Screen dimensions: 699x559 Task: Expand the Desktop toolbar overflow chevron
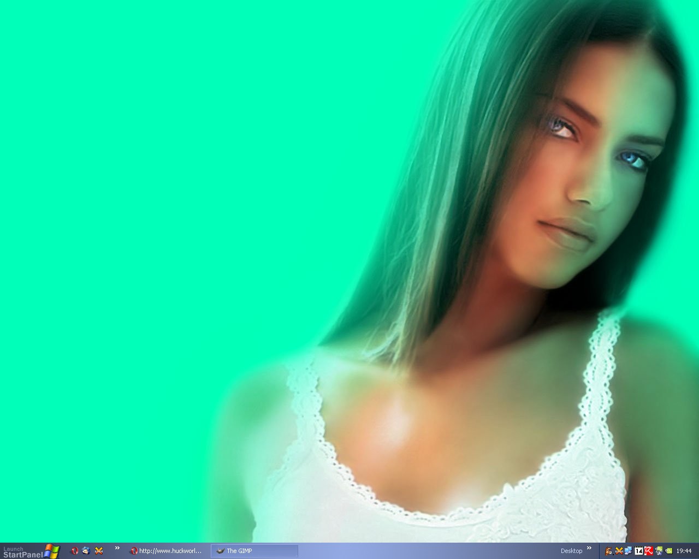point(589,548)
